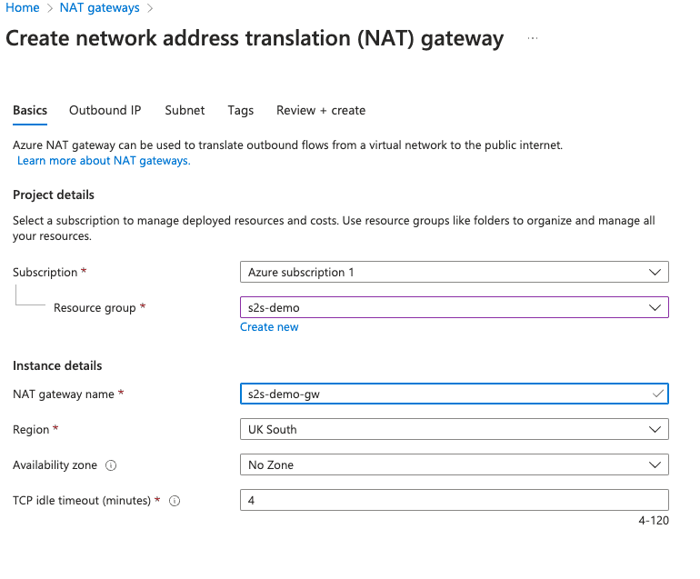Click the TCP idle timeout info icon
Screen dimensions: 700x579
175,501
